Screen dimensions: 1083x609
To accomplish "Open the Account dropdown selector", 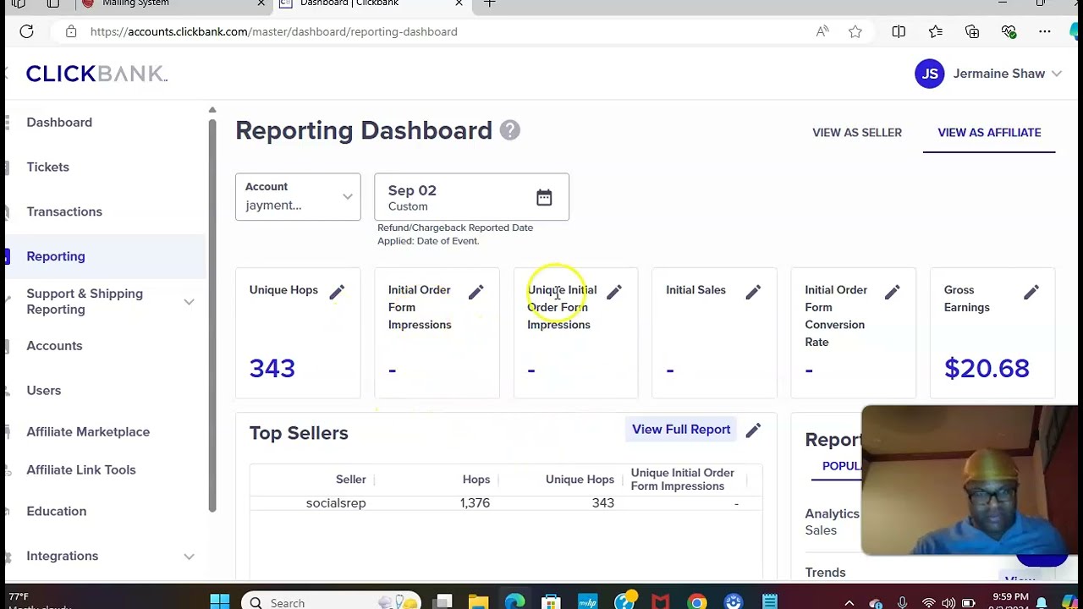I will (x=298, y=197).
